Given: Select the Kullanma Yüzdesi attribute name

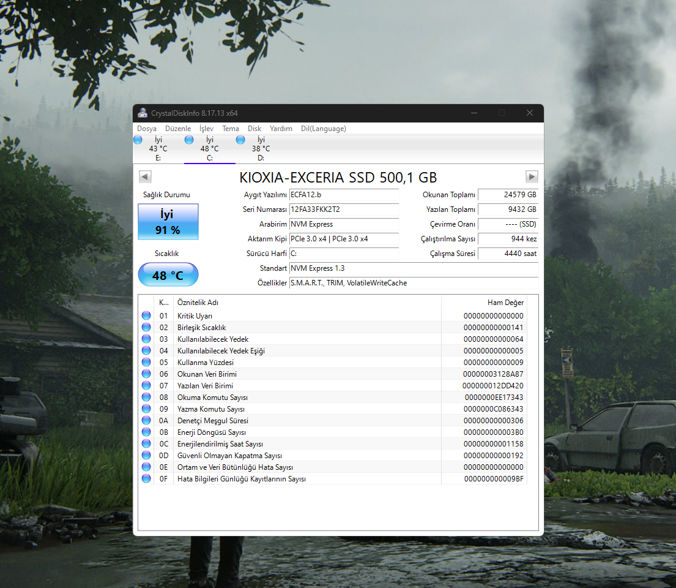Looking at the screenshot, I should click(x=205, y=363).
